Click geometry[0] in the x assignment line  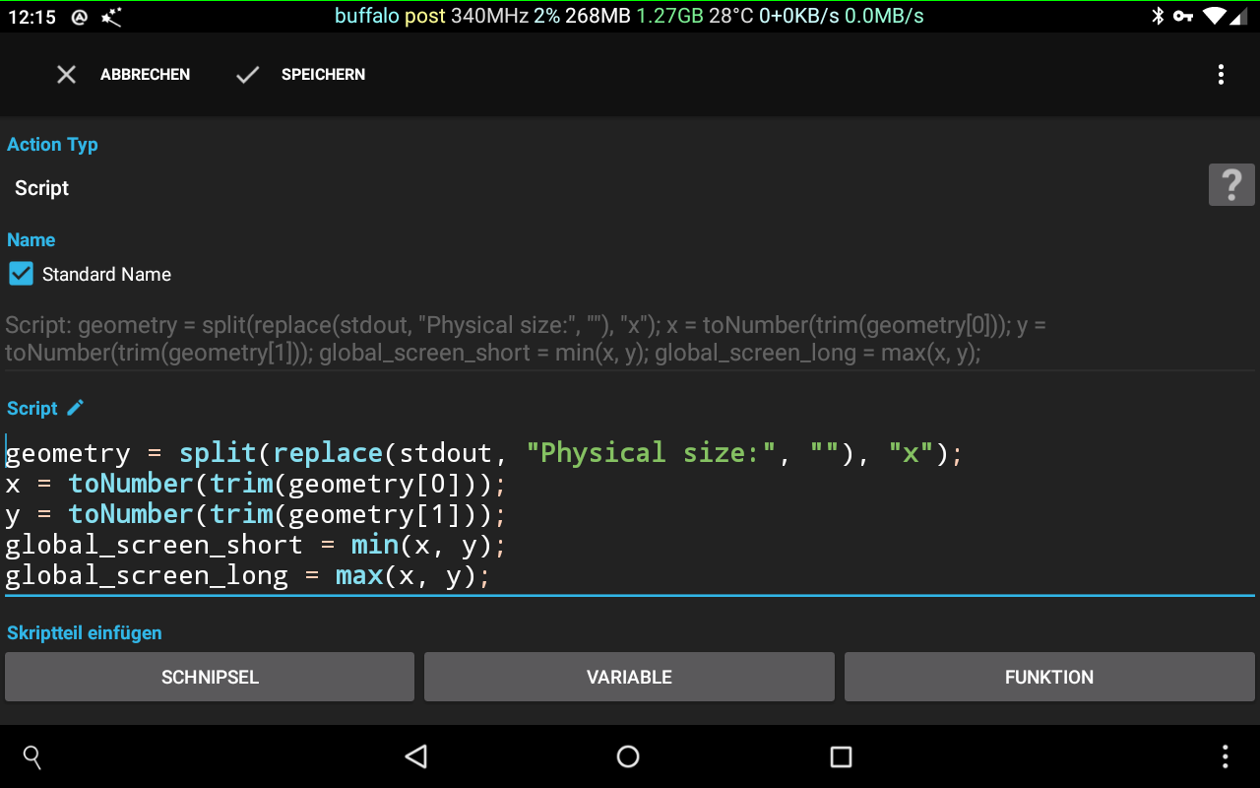375,484
